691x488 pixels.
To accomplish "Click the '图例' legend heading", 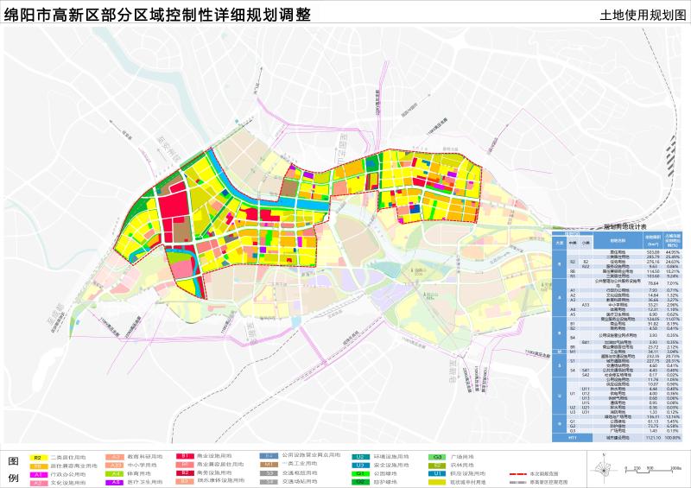I will (x=14, y=470).
